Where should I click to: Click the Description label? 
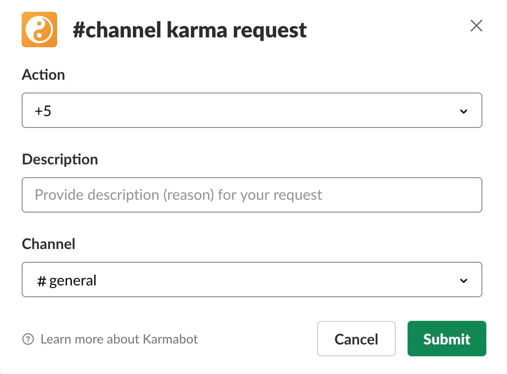coord(60,159)
